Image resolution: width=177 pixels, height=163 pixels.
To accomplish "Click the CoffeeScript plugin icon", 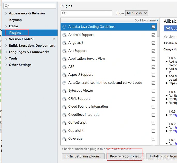I will coord(64,123).
